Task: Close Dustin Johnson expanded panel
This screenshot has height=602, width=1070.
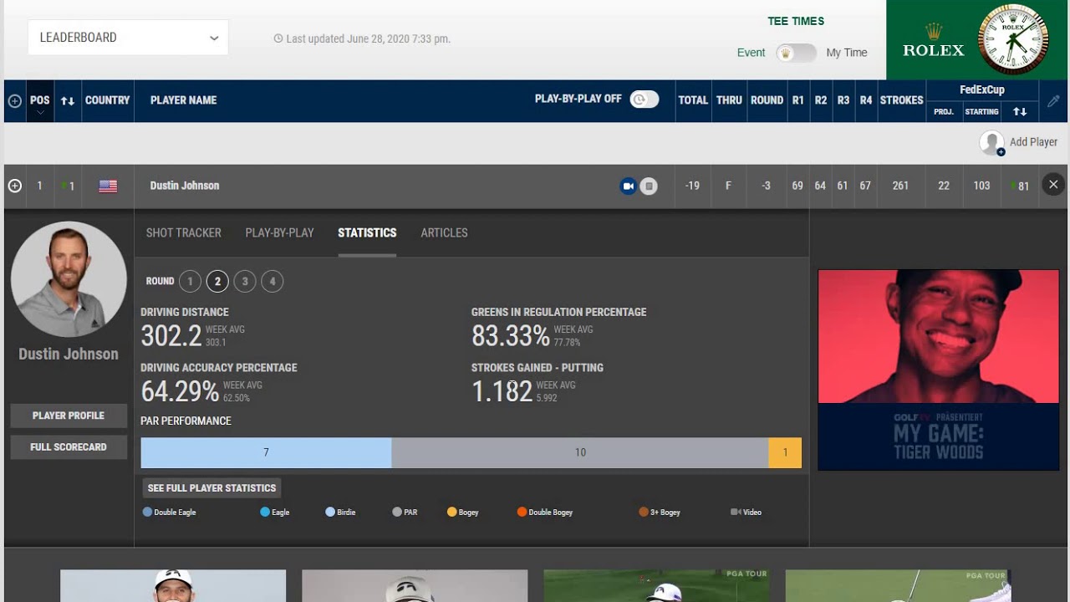Action: [x=1053, y=185]
